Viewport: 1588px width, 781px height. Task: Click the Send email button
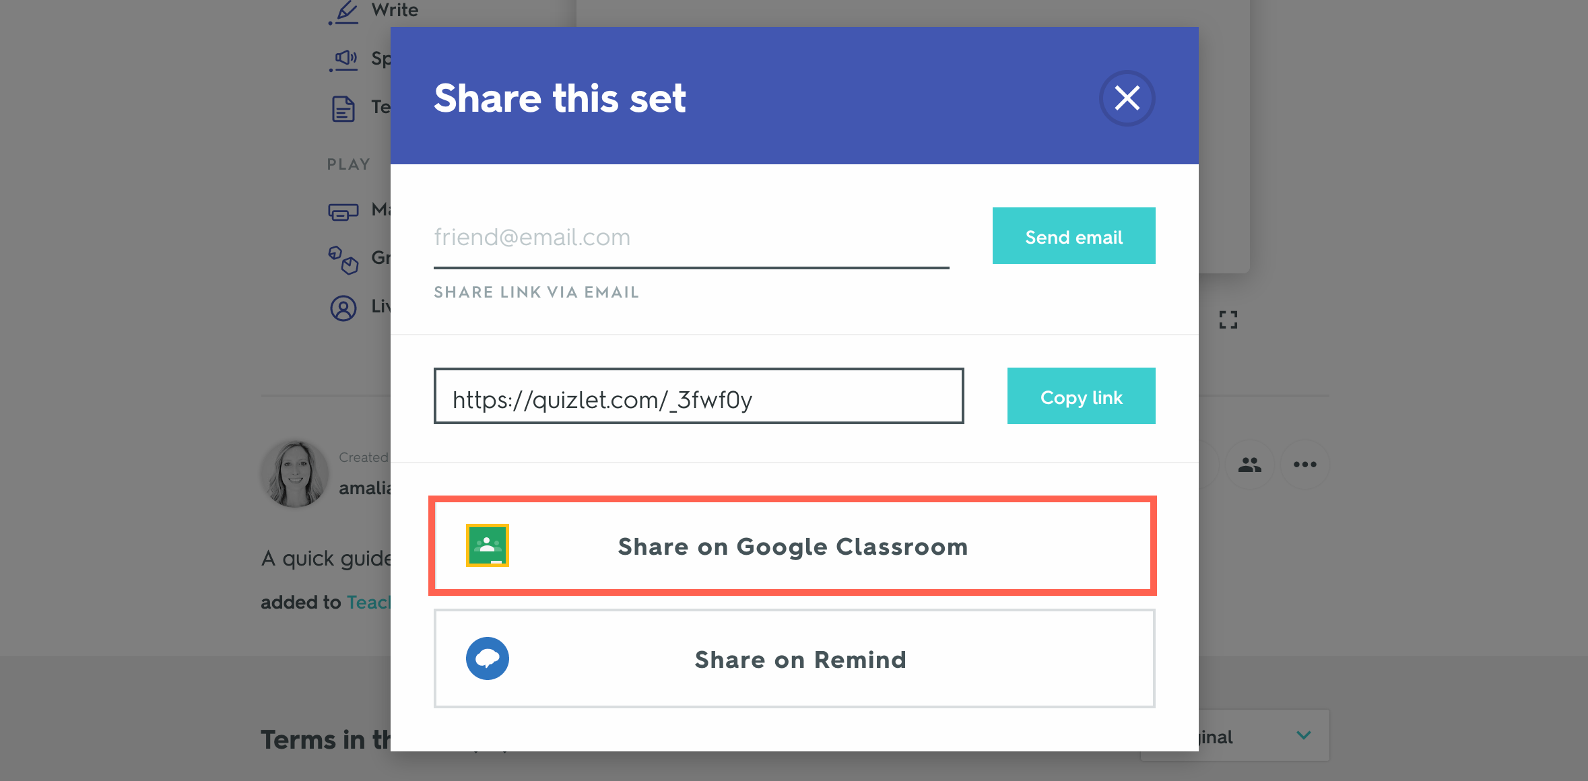[1073, 236]
